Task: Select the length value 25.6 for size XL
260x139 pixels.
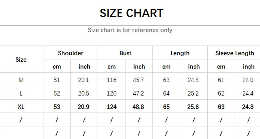Action: [x=194, y=107]
